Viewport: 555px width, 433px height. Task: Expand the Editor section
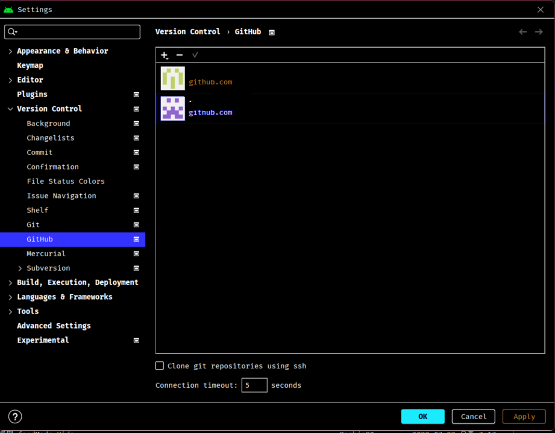pyautogui.click(x=10, y=80)
